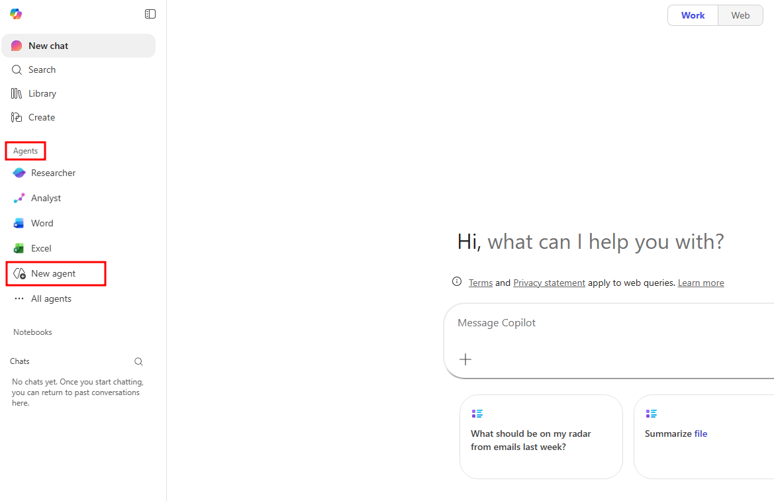Click the blue 'file' word in Summarize card
This screenshot has height=501, width=774.
(701, 433)
